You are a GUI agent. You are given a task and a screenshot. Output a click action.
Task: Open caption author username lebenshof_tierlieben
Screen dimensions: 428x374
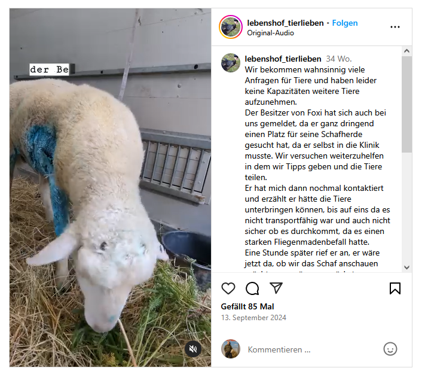coord(283,59)
